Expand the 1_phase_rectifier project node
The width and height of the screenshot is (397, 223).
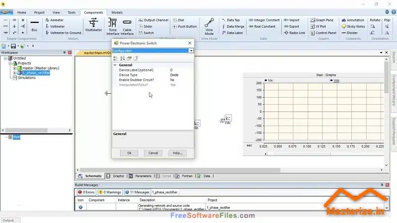click(x=15, y=73)
